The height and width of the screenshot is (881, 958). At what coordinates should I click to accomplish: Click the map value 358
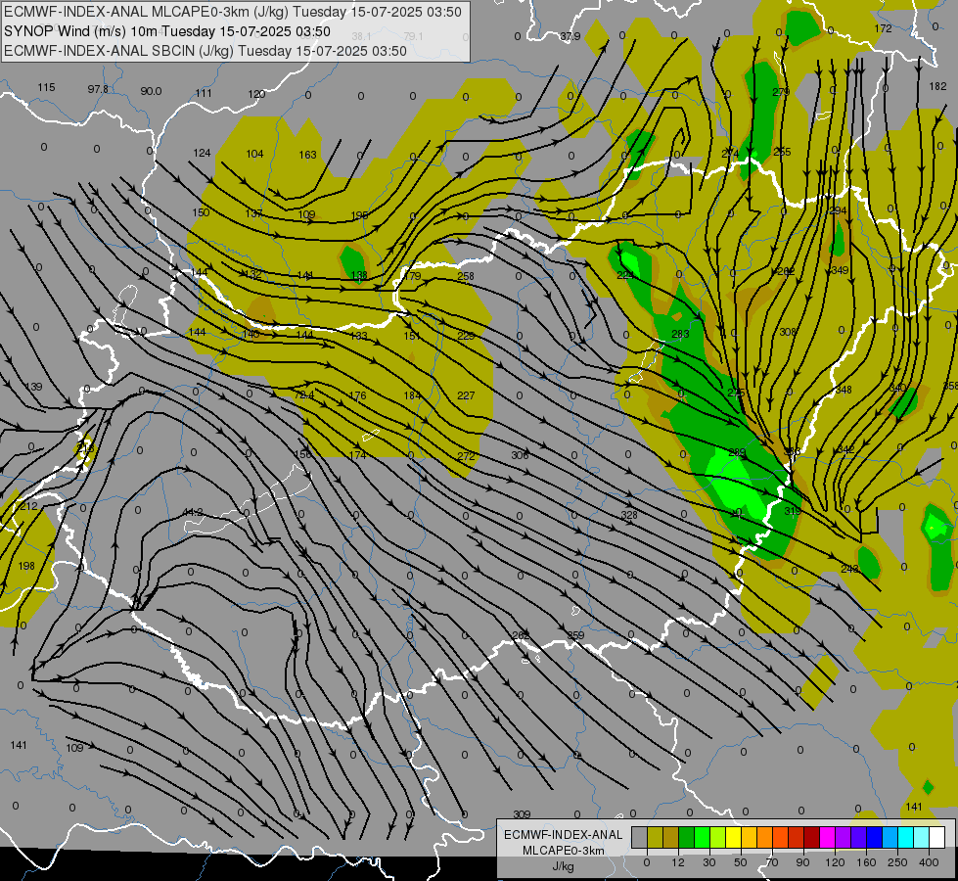(951, 386)
